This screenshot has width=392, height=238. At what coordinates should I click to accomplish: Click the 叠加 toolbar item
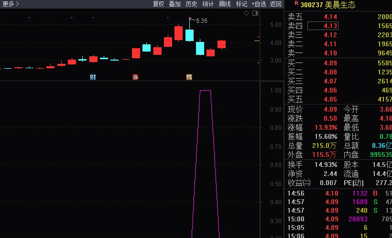click(x=174, y=4)
